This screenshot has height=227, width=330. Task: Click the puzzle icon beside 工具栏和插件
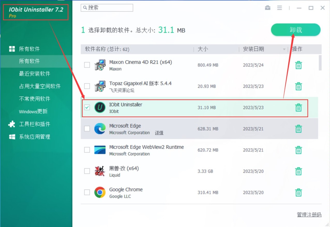[x=12, y=124]
